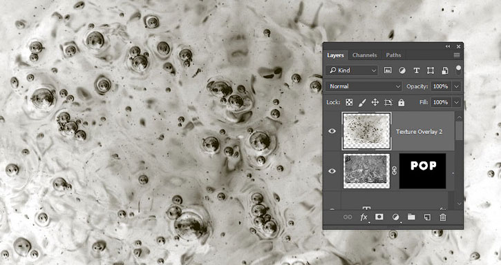Hide the Texture Overlay 2 layer
The width and height of the screenshot is (501, 265).
pyautogui.click(x=332, y=131)
